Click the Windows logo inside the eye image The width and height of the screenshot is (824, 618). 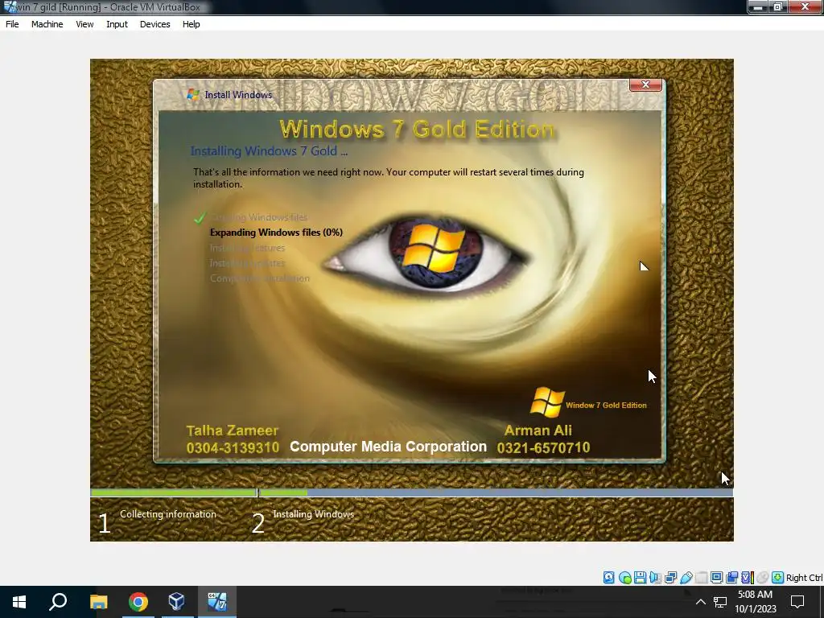coord(435,249)
